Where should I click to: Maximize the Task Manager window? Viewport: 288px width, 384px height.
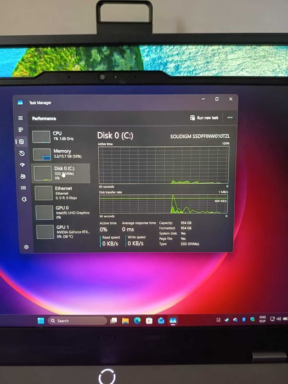[217, 99]
